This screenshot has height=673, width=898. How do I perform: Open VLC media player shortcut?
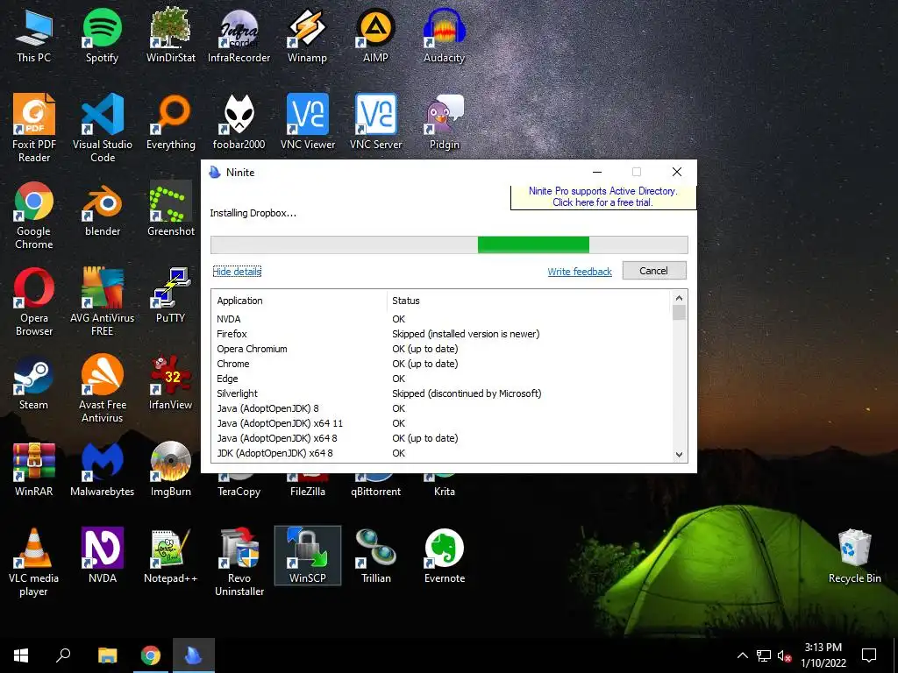(34, 563)
